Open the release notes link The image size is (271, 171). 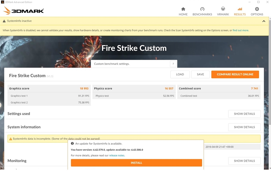click(117, 155)
